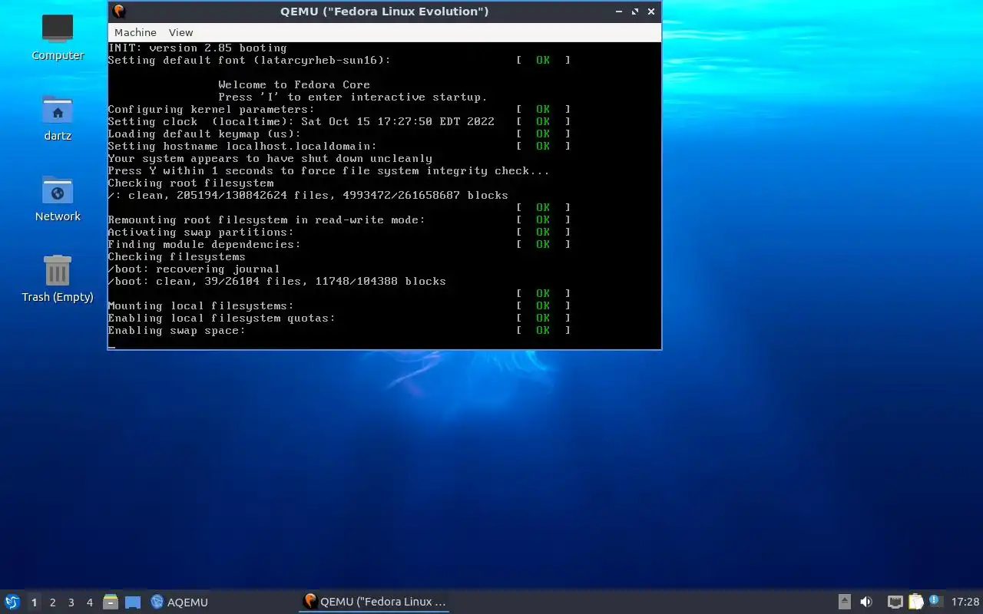This screenshot has height=614, width=983.
Task: Maximize the QEMU window
Action: click(x=635, y=12)
